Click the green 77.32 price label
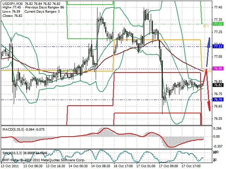 coord(218,24)
